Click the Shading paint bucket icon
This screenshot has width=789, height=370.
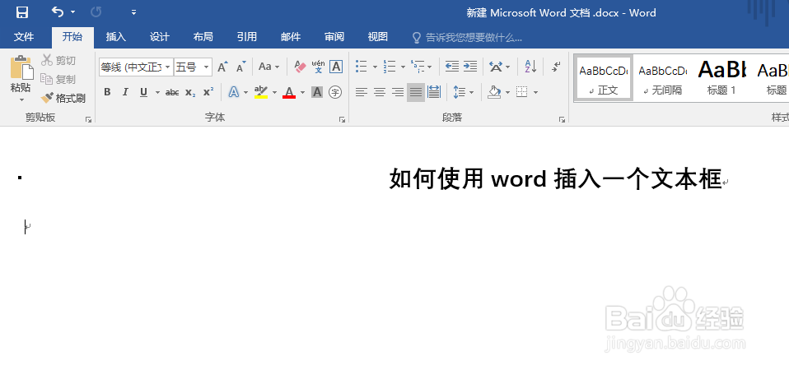click(495, 92)
